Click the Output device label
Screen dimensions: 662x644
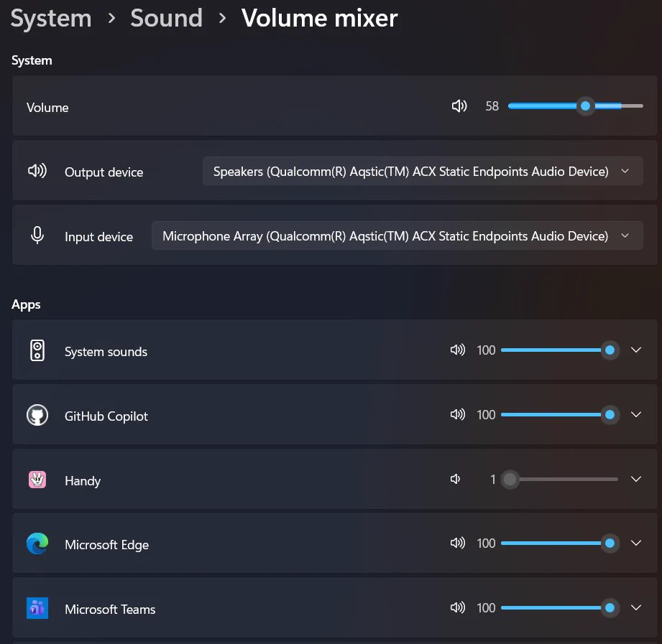coord(104,172)
